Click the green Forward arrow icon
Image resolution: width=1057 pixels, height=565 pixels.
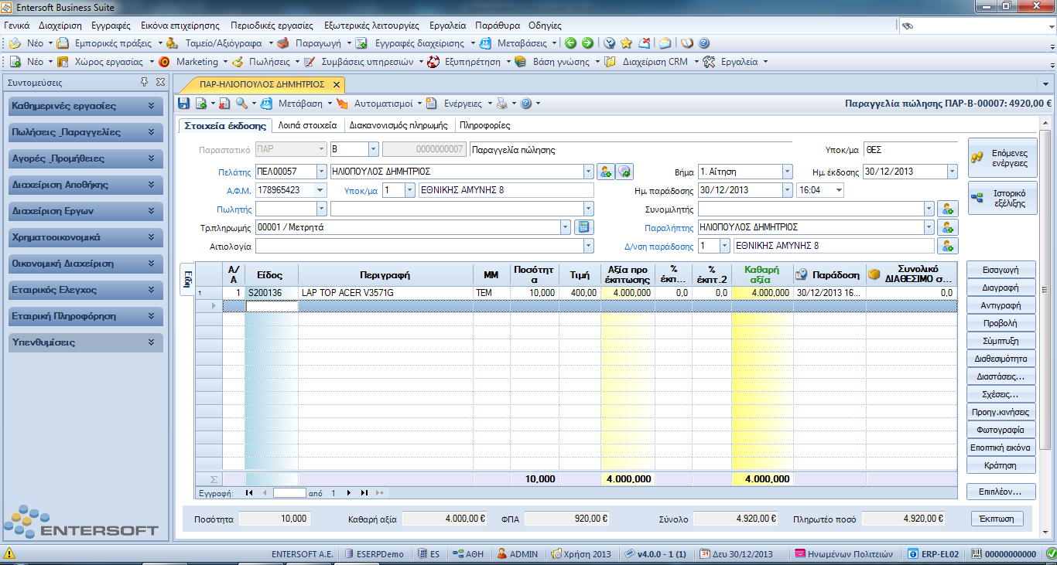click(x=587, y=43)
